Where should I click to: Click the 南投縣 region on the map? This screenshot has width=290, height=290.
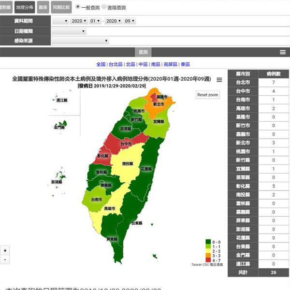point(127,164)
